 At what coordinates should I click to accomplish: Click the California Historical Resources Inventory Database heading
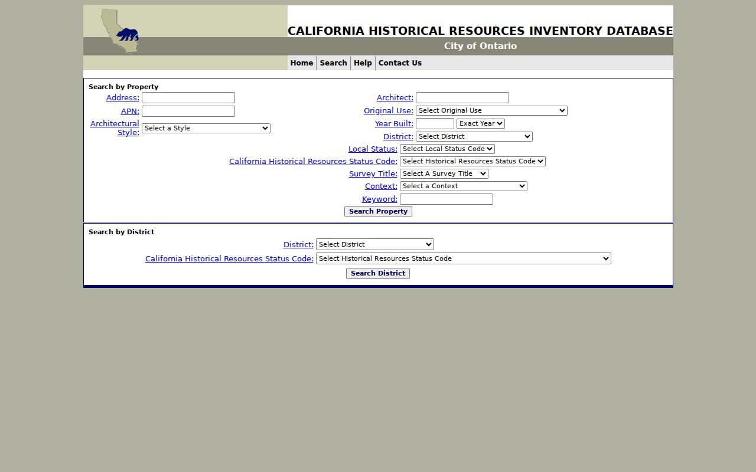click(480, 31)
